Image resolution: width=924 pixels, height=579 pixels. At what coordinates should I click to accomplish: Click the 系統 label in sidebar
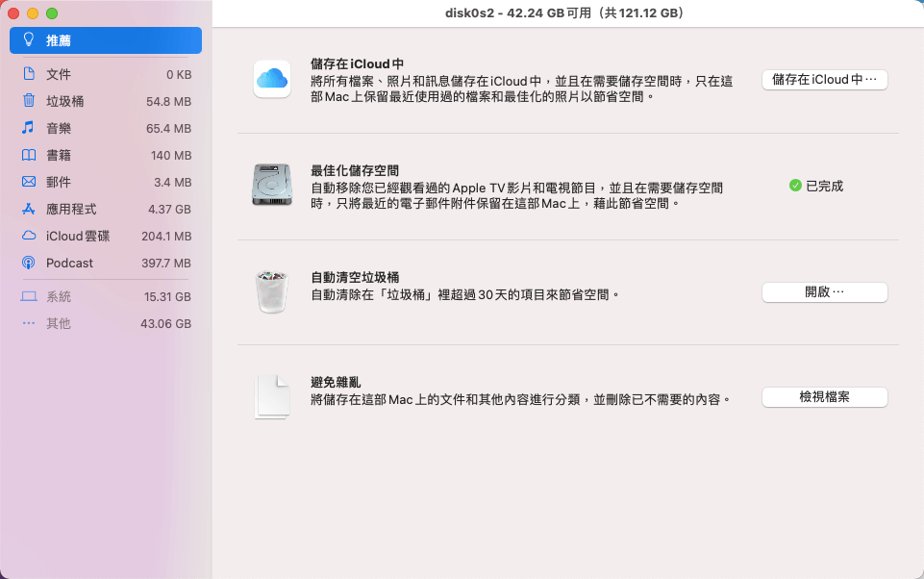tap(59, 296)
